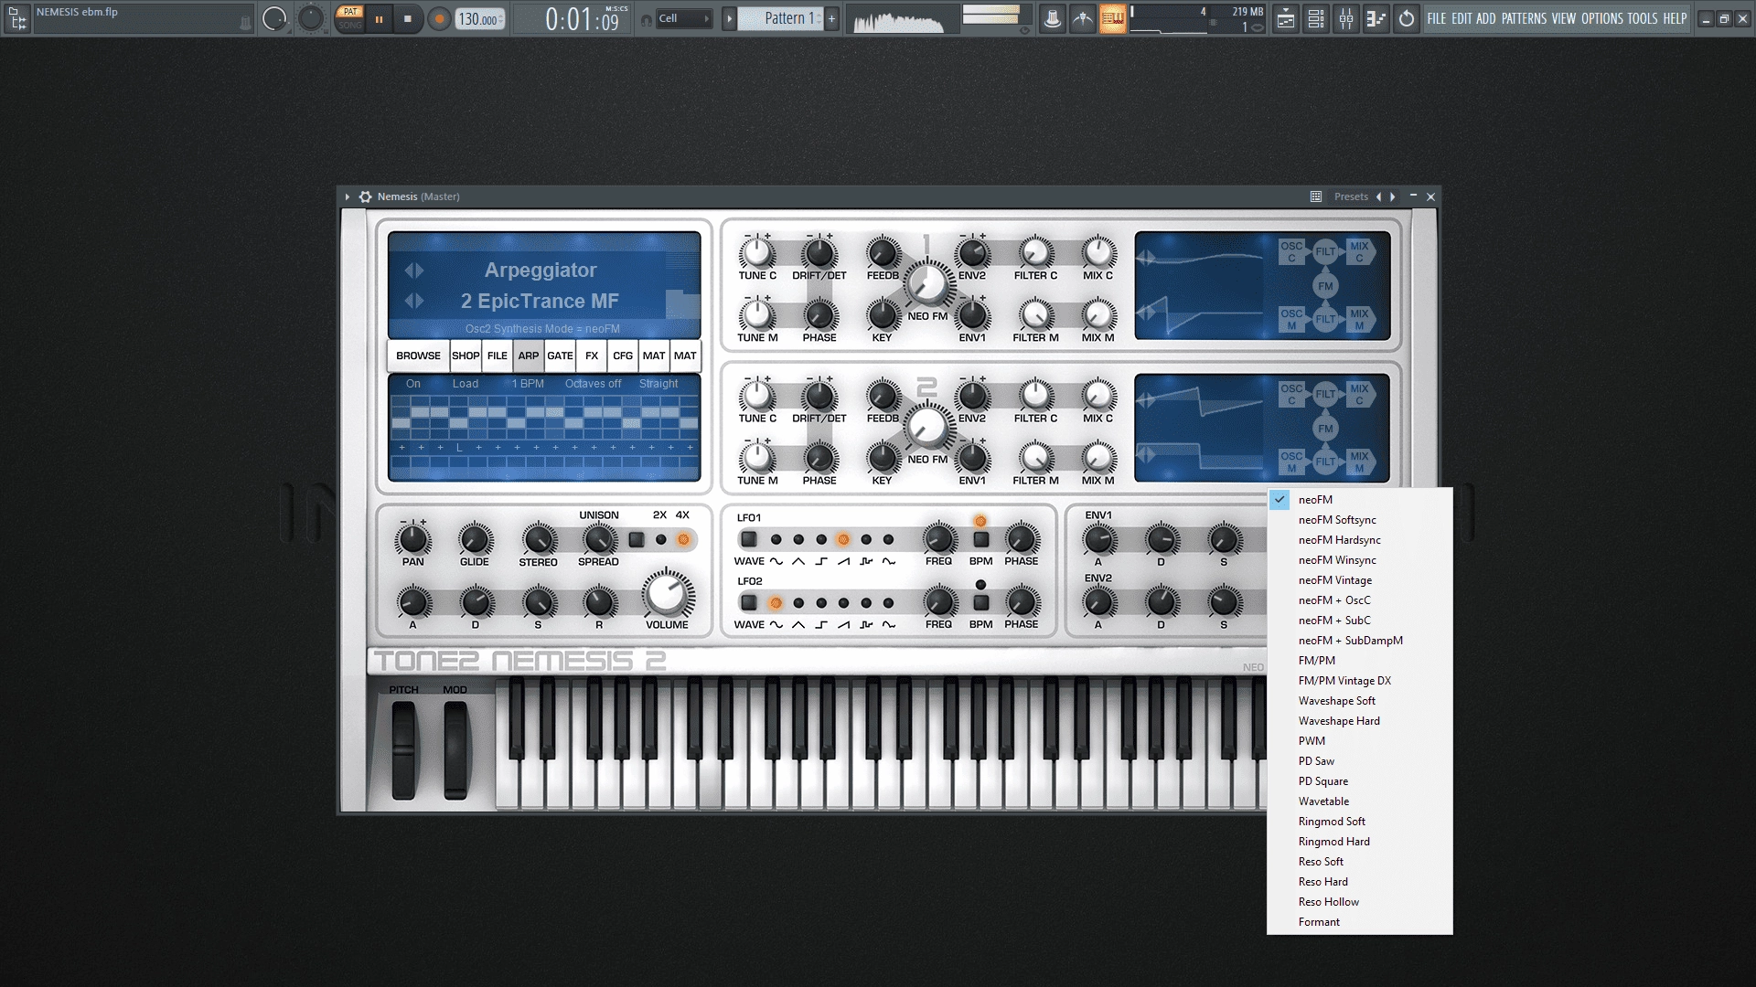Click arpeggiator Load option
The height and width of the screenshot is (987, 1756).
[466, 384]
